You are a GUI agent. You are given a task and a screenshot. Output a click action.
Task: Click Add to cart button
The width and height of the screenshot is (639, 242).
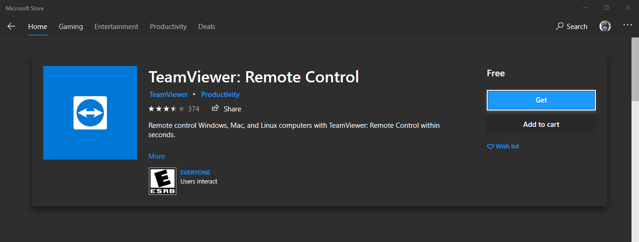tap(541, 125)
